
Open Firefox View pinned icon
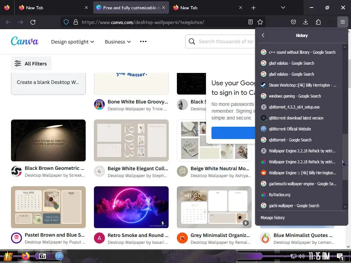click(x=7, y=8)
